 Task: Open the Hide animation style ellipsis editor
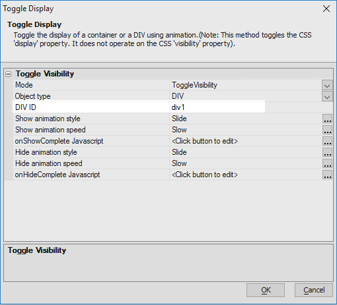click(327, 152)
